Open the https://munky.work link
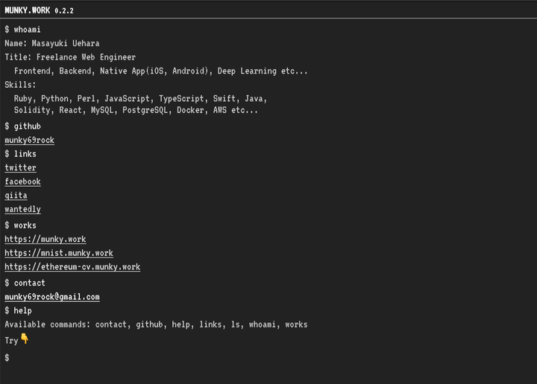 pos(45,240)
